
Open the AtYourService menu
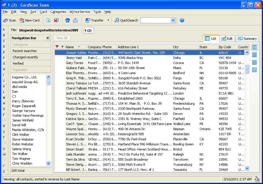click(80, 12)
